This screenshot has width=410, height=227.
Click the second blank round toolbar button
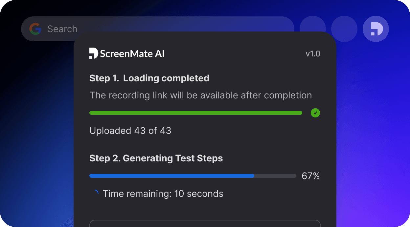click(x=344, y=29)
